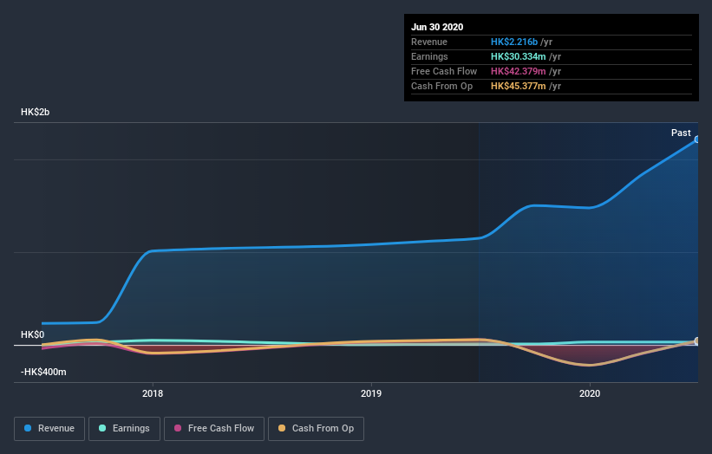Screen dimensions: 712x454
Task: Toggle the Free Cash Flow legend button
Action: point(214,429)
